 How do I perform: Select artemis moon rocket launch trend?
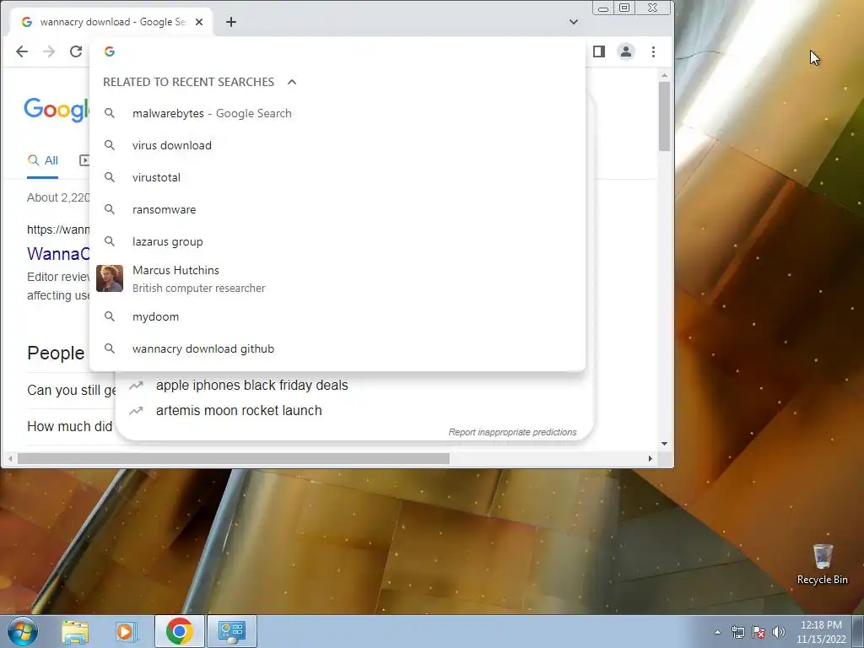pos(239,411)
